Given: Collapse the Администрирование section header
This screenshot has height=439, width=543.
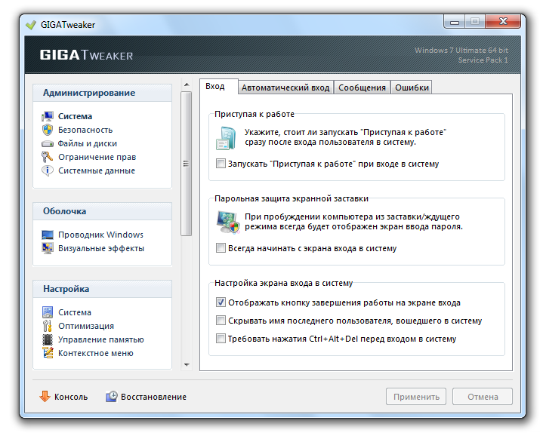Looking at the screenshot, I should point(103,93).
